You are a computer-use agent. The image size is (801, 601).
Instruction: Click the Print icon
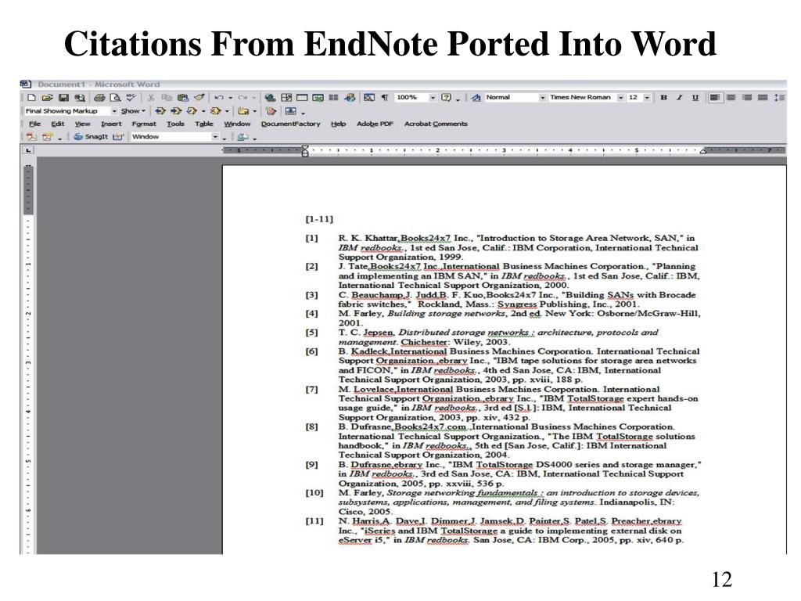[99, 98]
